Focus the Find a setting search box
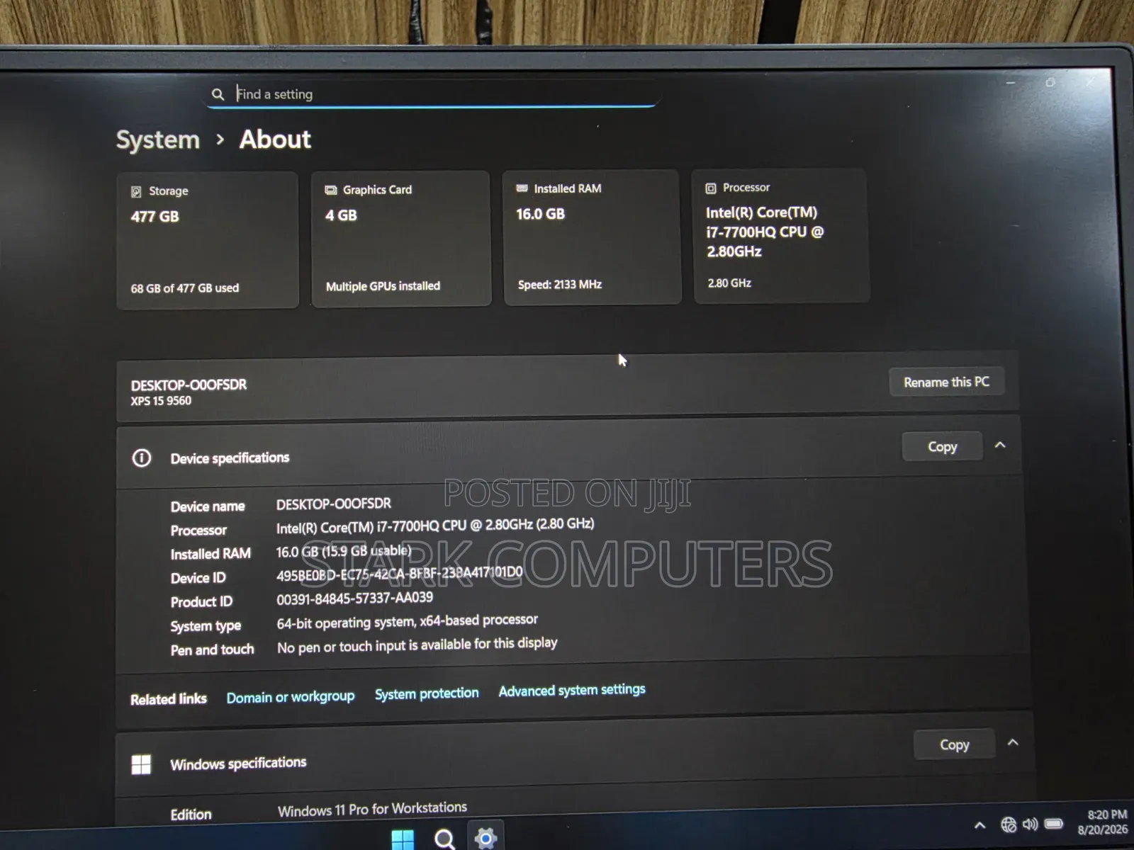The image size is (1134, 850). coord(434,93)
